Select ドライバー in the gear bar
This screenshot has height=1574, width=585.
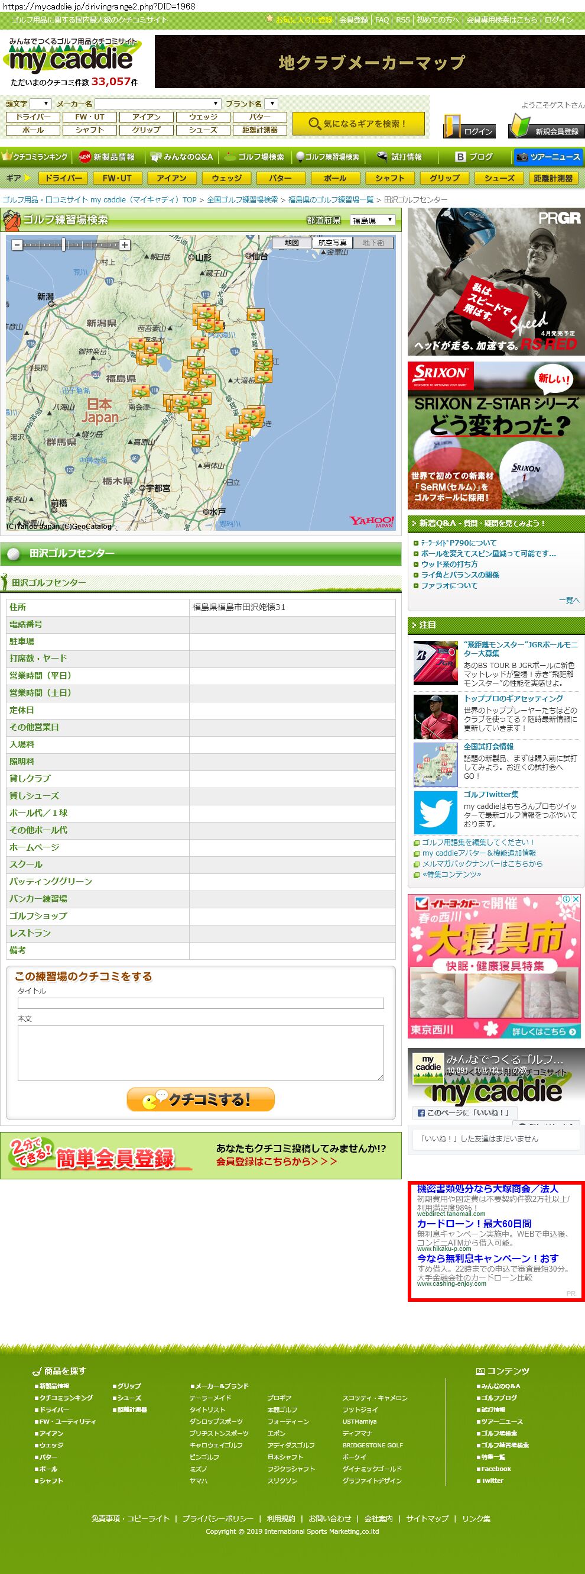coord(63,178)
